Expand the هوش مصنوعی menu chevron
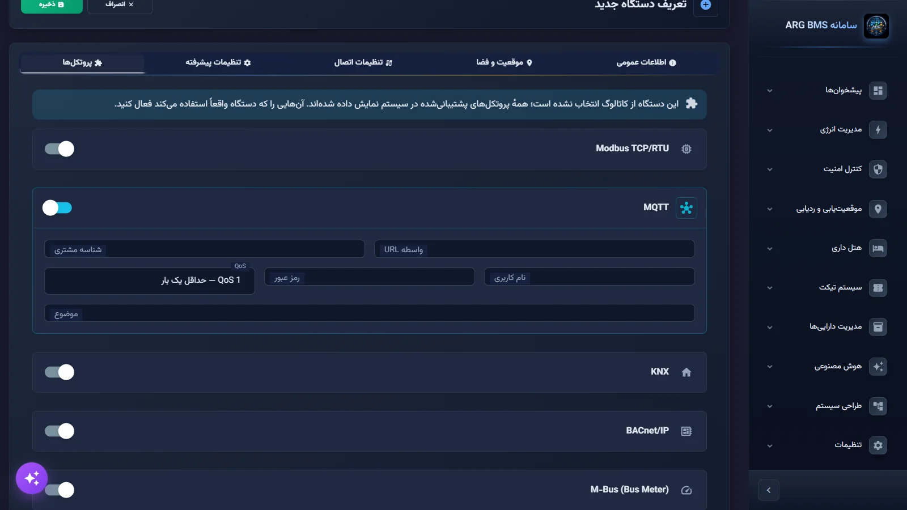907x510 pixels. [x=769, y=367]
